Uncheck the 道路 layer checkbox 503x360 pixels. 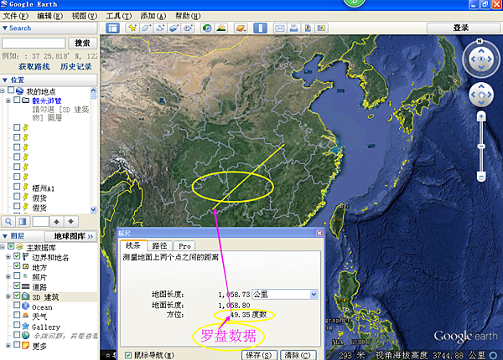17,285
